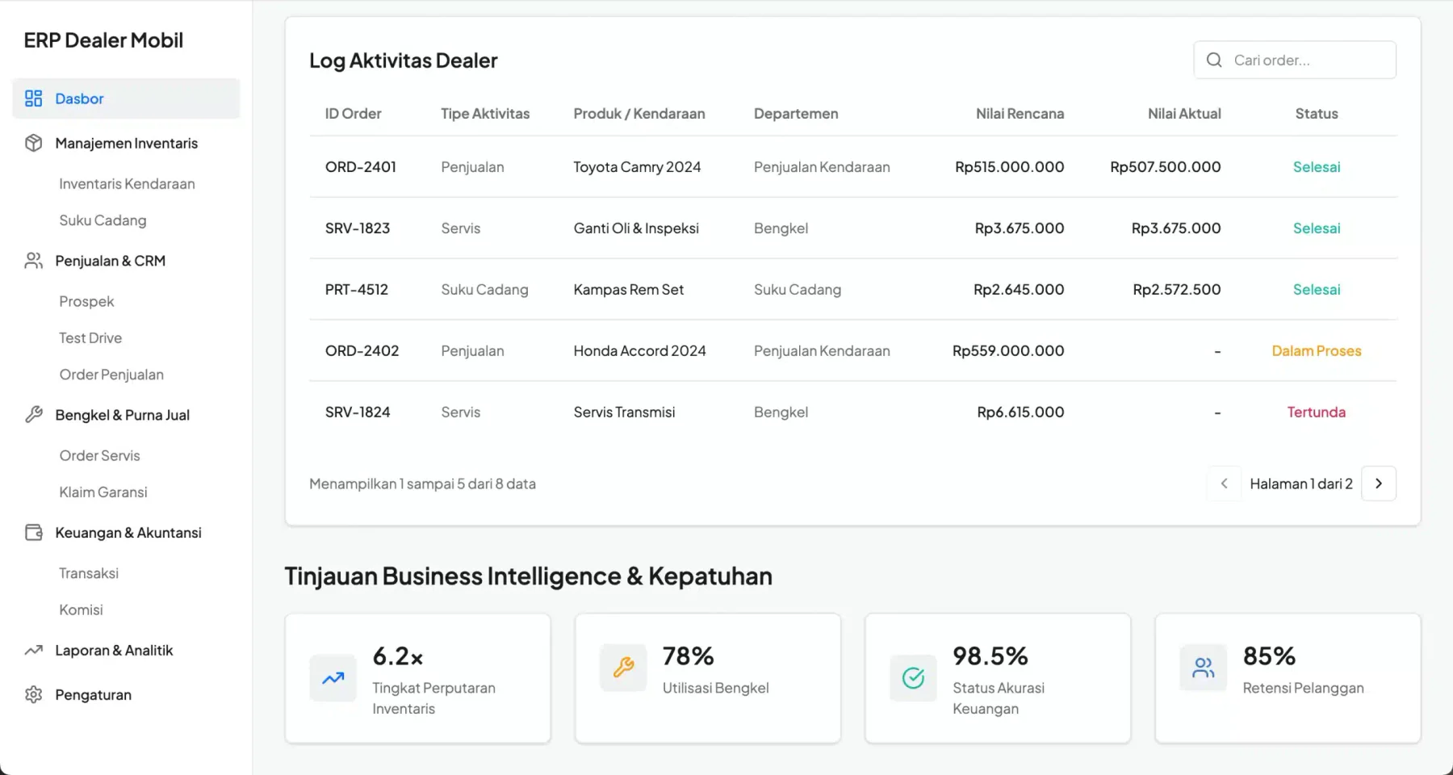
Task: Click the Keuangan & Akuntansi wallet icon
Action: tap(33, 533)
